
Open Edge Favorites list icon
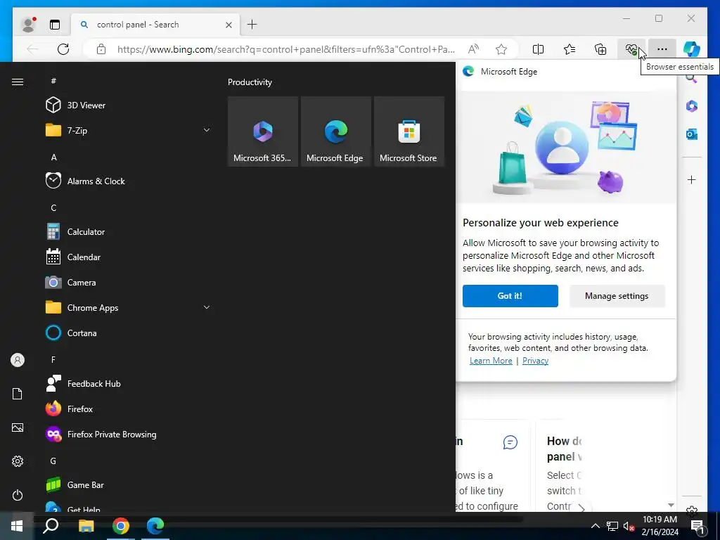570,49
